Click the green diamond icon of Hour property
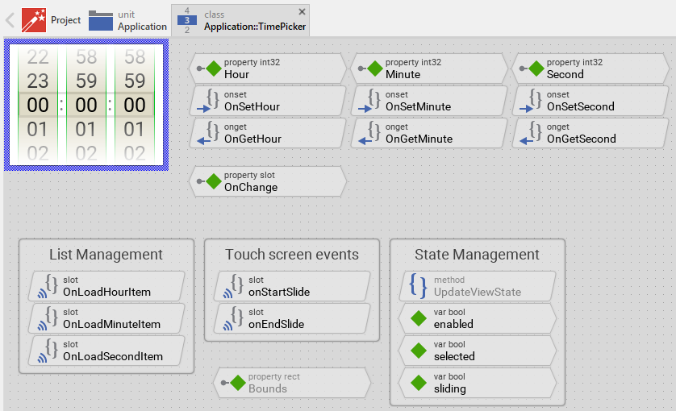Image resolution: width=676 pixels, height=411 pixels. [x=213, y=68]
